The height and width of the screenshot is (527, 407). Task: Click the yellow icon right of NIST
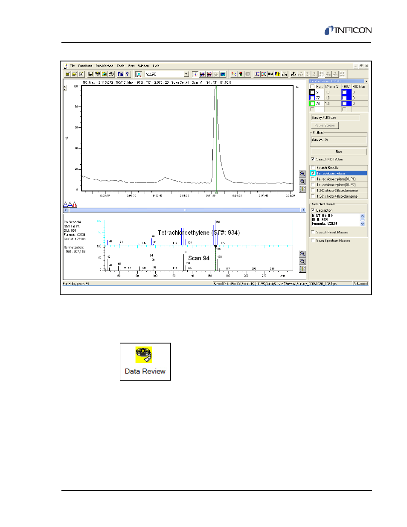277,74
